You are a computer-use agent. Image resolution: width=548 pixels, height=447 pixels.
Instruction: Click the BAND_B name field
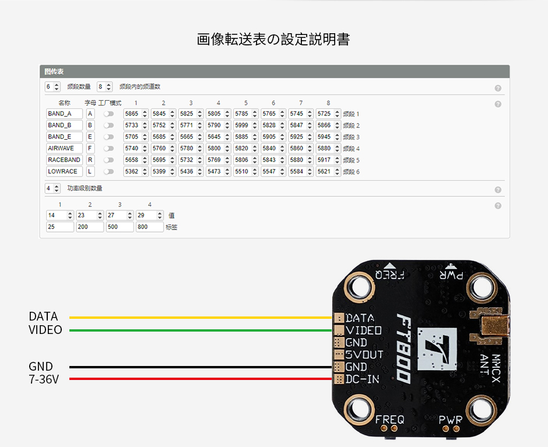[64, 125]
